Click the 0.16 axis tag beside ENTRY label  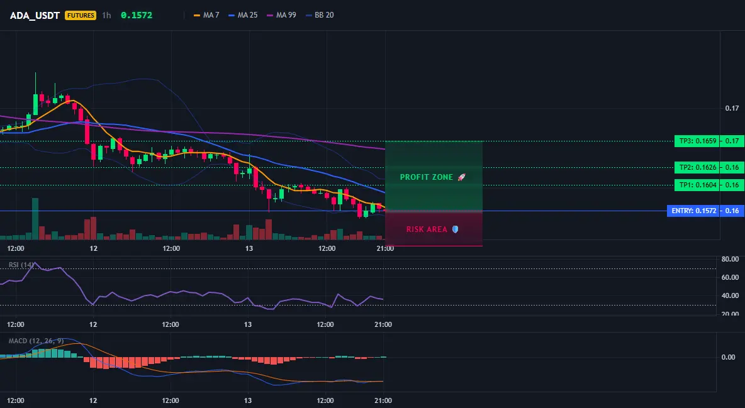pyautogui.click(x=732, y=211)
